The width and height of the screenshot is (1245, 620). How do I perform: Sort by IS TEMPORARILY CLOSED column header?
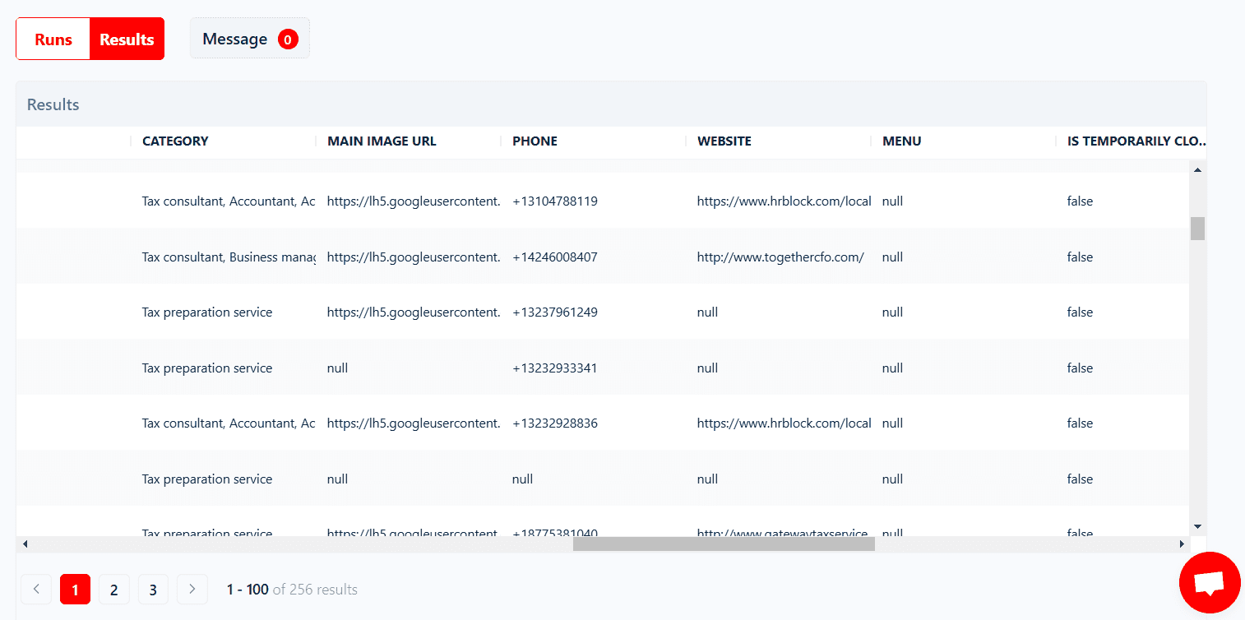[x=1136, y=141]
